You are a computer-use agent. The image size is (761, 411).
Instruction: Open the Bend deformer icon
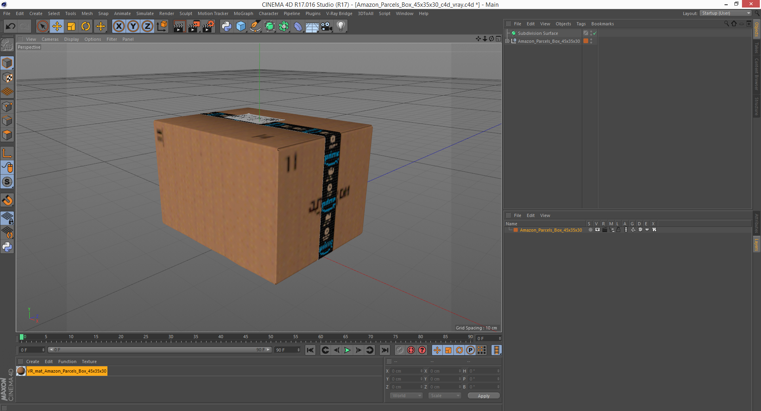(x=298, y=27)
